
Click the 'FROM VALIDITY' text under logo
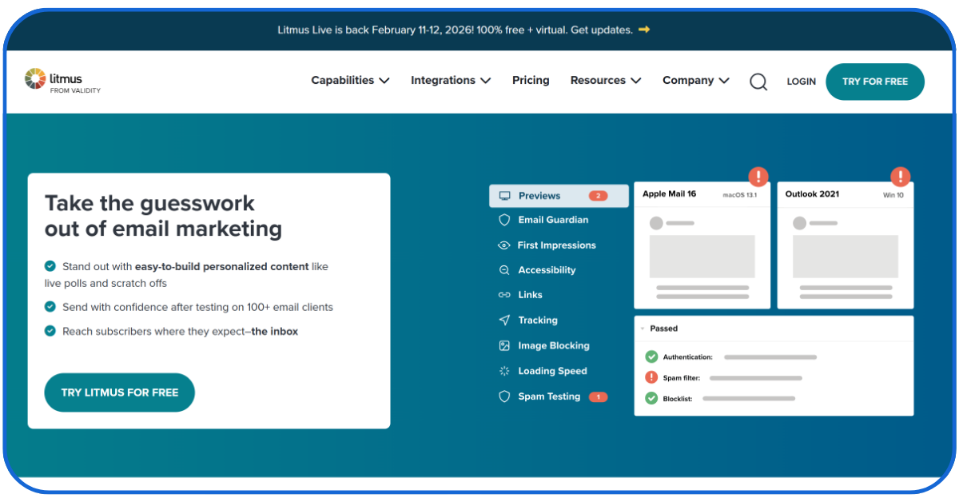coord(75,90)
